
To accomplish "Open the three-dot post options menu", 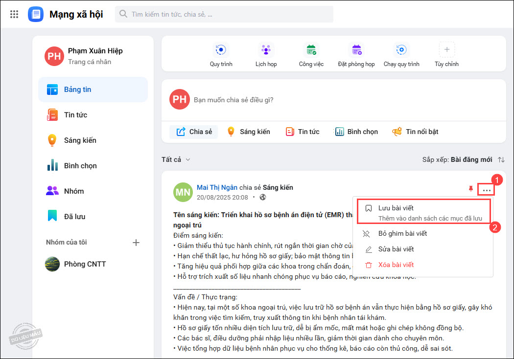I will pos(487,190).
